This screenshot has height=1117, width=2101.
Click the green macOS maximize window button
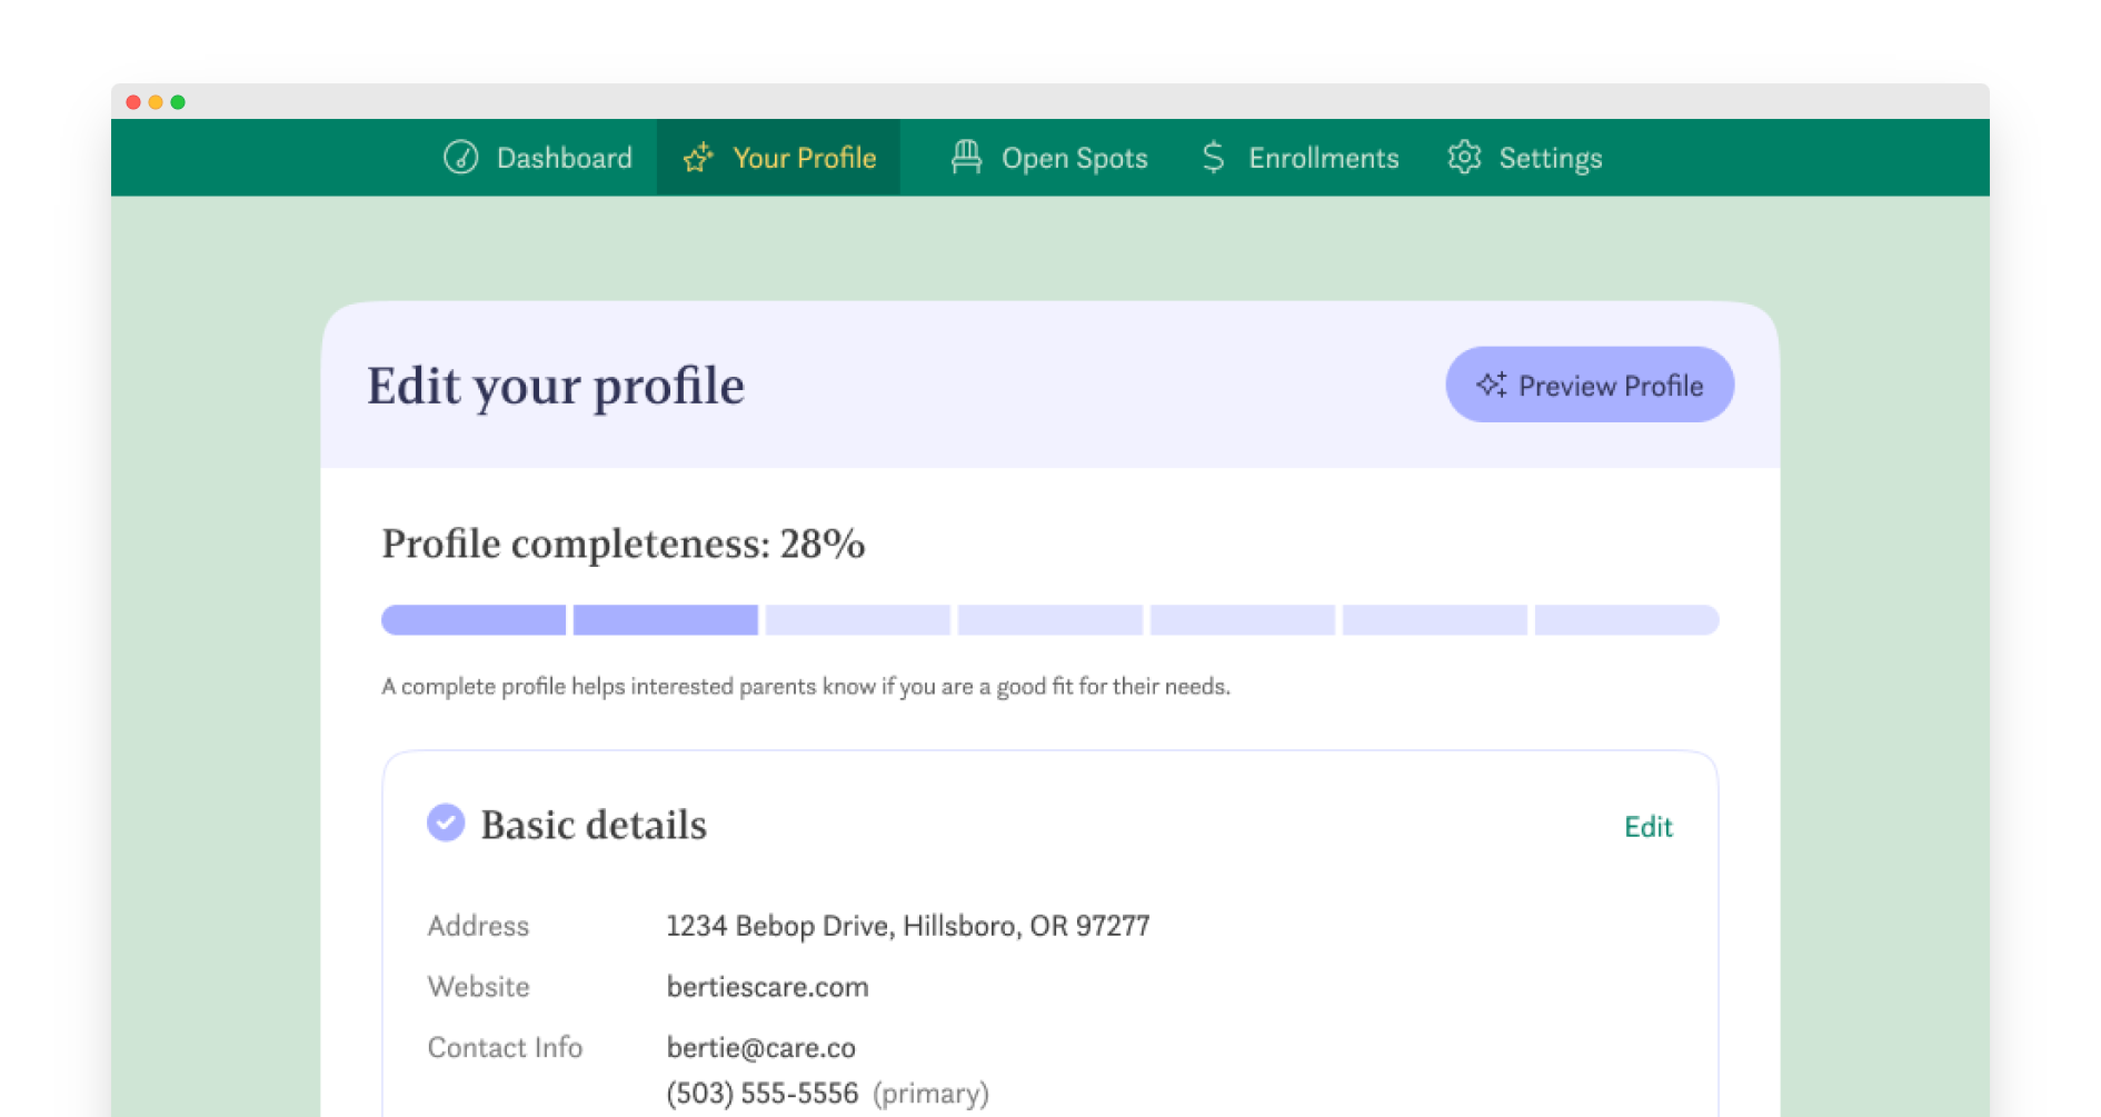point(178,102)
